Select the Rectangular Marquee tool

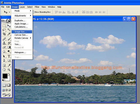tap(4, 26)
